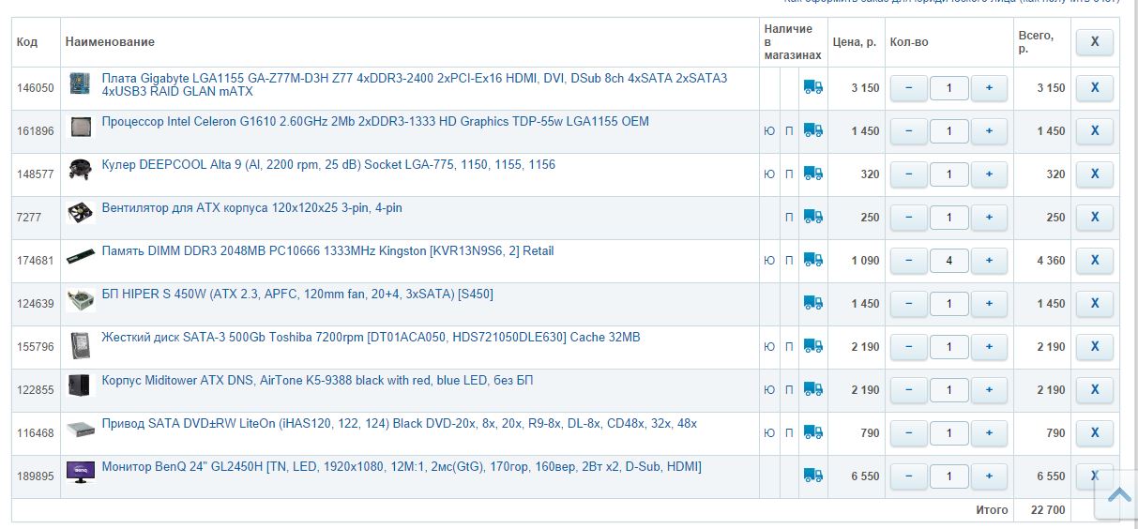Open BenQ 24" GL2450H monitor link

click(x=401, y=467)
